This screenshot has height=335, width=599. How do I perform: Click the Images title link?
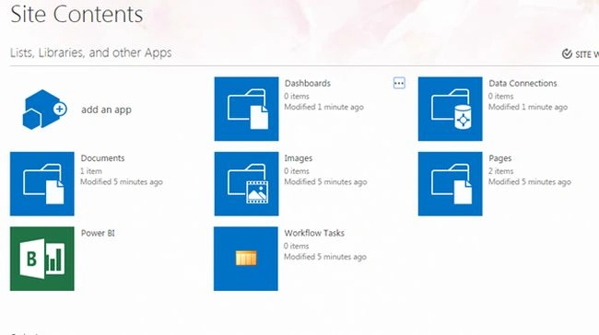[x=299, y=158]
